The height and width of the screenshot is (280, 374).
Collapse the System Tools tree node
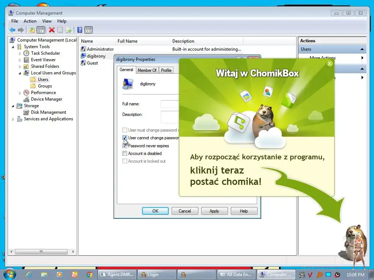click(x=13, y=47)
